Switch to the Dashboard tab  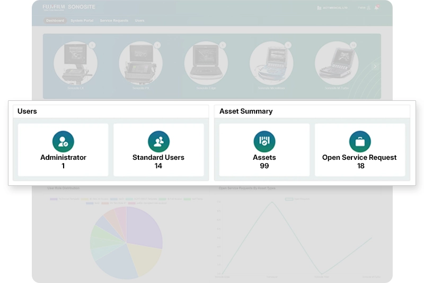pyautogui.click(x=55, y=21)
